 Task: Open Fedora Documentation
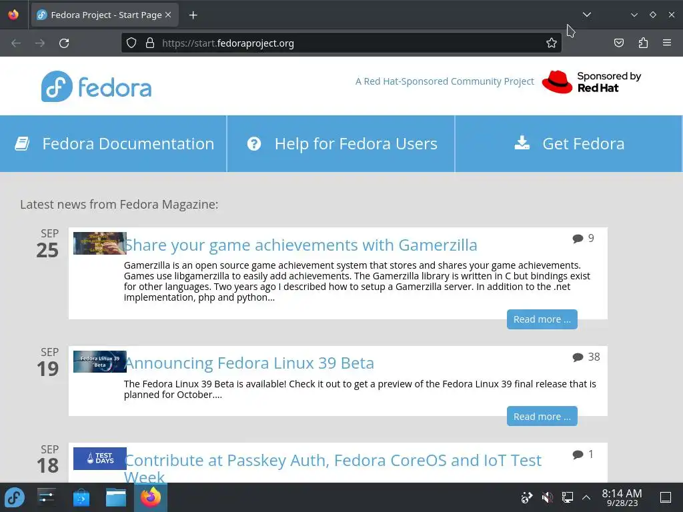pos(113,144)
